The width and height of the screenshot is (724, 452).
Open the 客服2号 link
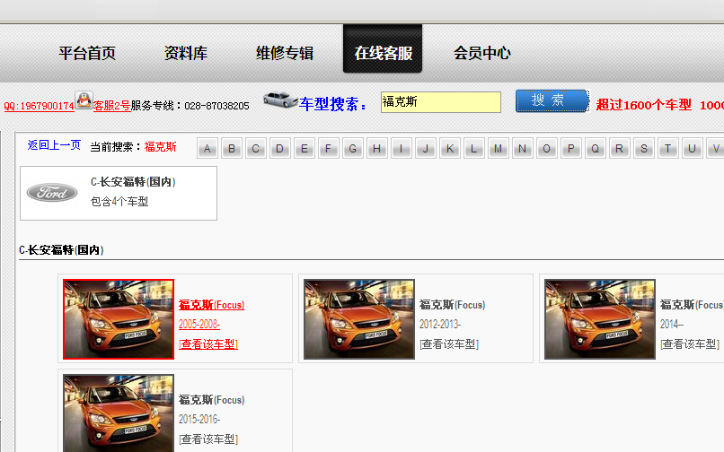pos(111,106)
